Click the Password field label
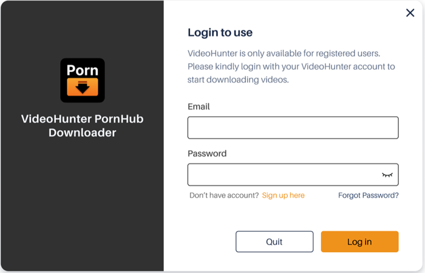425x273 pixels. click(x=207, y=154)
